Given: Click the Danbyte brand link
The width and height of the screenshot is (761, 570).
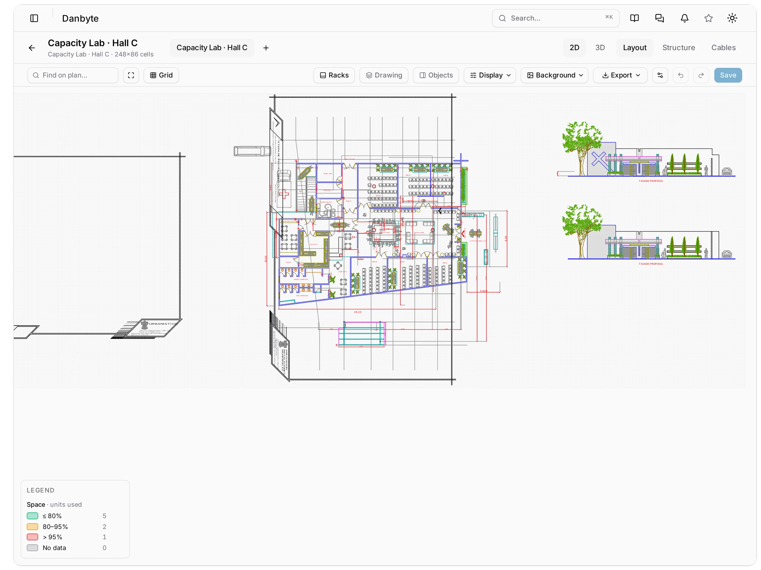Looking at the screenshot, I should tap(80, 18).
